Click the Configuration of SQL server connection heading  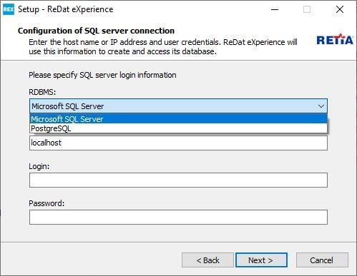coord(96,31)
